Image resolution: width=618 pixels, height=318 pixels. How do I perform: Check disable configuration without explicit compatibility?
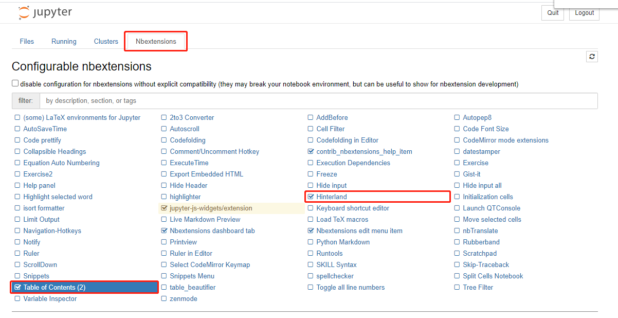[x=15, y=83]
